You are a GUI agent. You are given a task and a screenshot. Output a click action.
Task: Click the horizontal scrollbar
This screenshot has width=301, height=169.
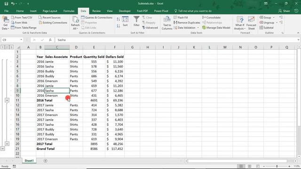[x=238, y=161]
